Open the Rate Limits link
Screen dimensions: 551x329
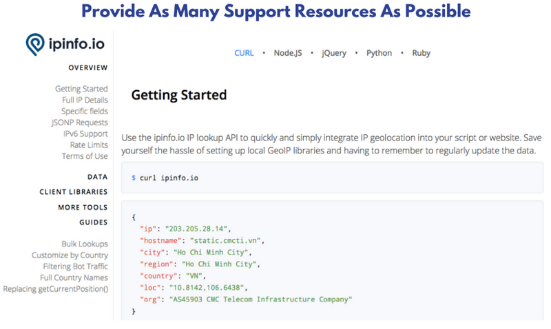click(89, 145)
